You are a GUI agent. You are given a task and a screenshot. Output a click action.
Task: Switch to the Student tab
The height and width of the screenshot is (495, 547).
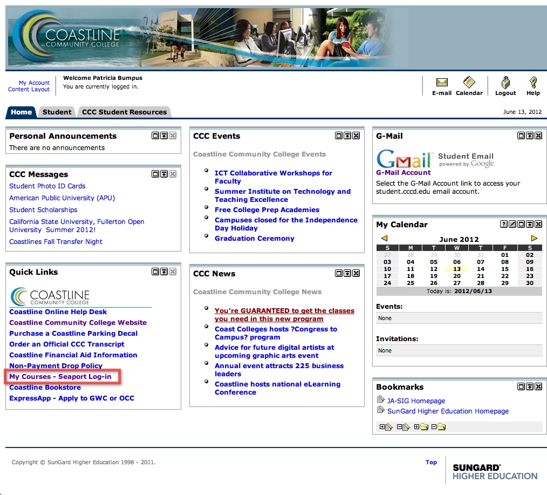coord(57,112)
